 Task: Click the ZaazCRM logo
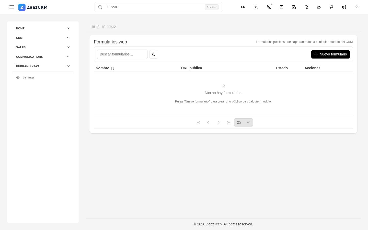33,7
